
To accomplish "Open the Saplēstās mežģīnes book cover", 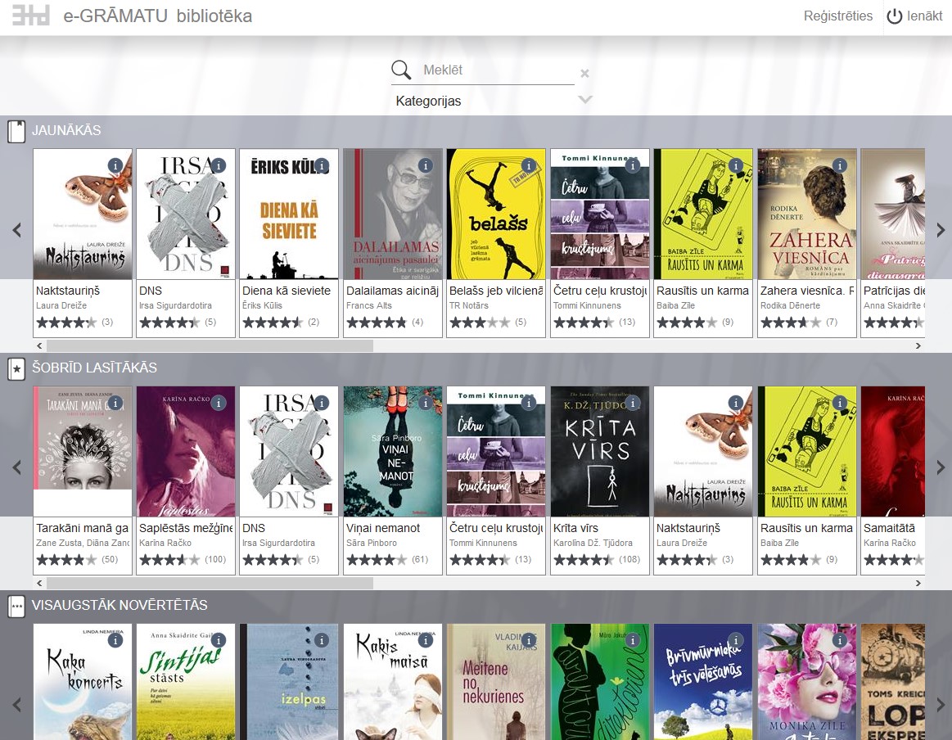I will point(186,452).
